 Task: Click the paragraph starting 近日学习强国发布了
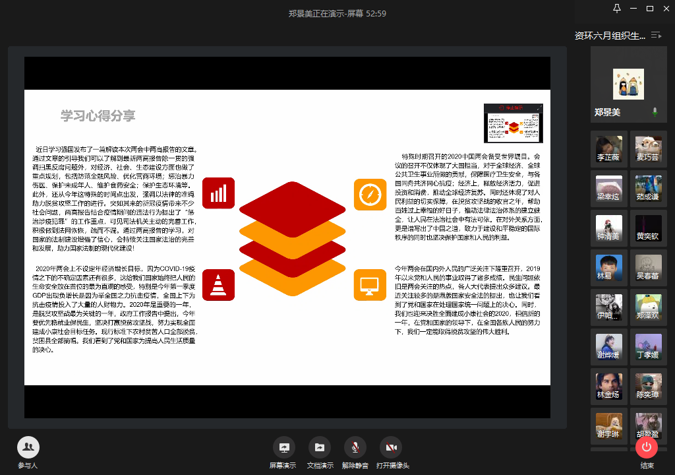[x=115, y=199]
